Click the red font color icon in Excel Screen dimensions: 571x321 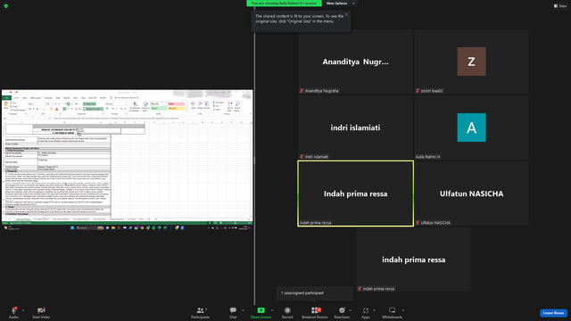click(56, 109)
